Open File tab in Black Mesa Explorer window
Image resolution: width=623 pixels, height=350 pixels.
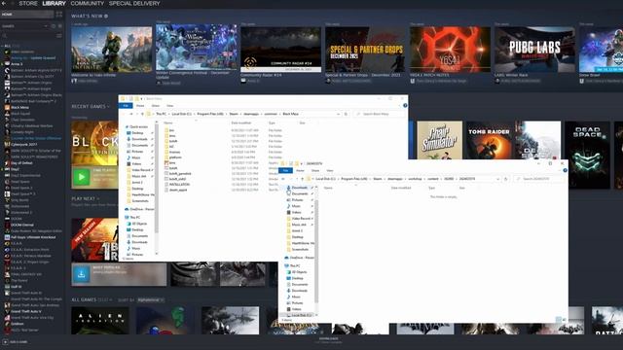point(126,106)
